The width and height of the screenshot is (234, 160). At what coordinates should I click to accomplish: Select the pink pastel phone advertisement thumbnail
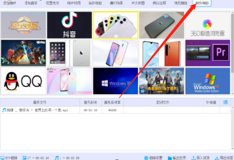[69, 81]
